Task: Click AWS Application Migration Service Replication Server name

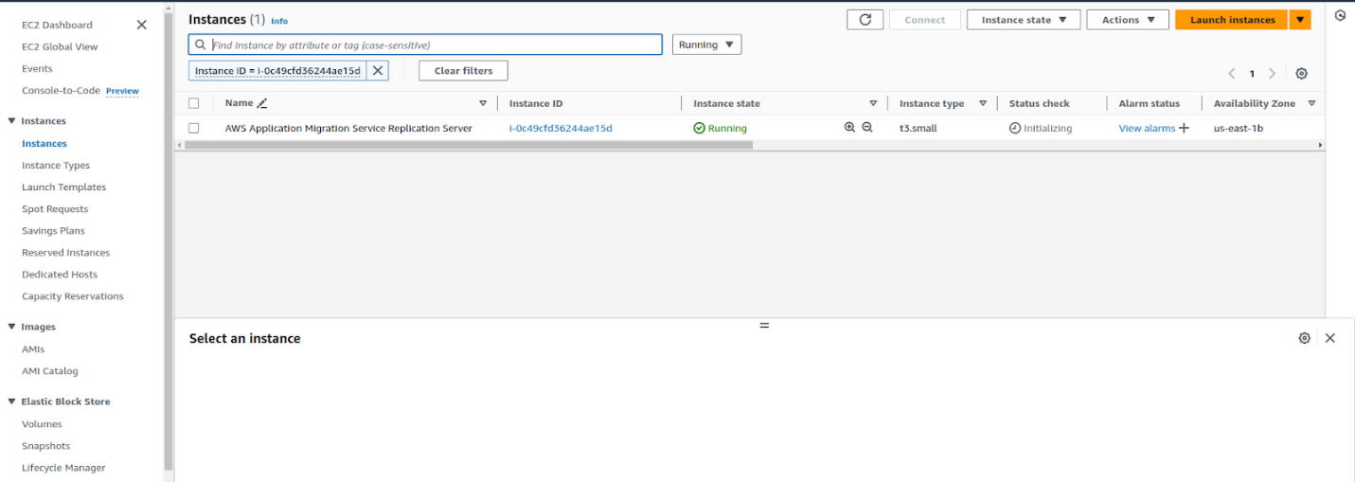Action: [x=348, y=128]
